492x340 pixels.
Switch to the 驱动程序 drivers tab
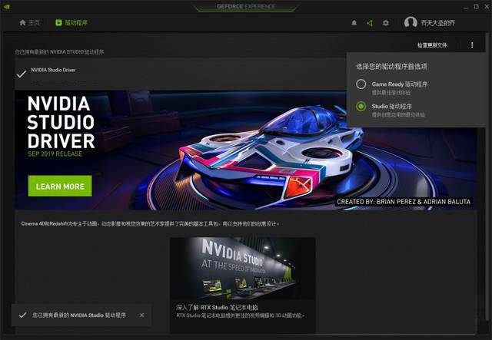(71, 22)
